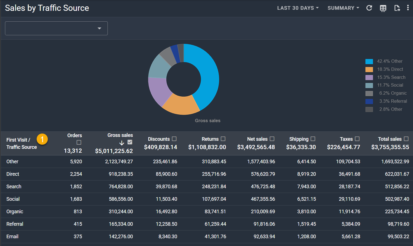Screen dimensions: 413x246
Task: Open the empty filter combo box
Action: 56,28
